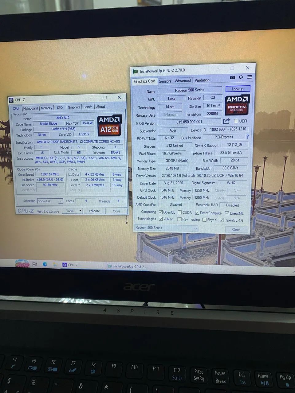
Task: Click the Bus Interface question mark icon
Action: tap(247, 137)
